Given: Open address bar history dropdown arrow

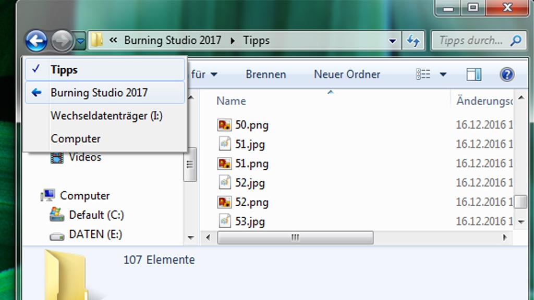Looking at the screenshot, I should (392, 41).
